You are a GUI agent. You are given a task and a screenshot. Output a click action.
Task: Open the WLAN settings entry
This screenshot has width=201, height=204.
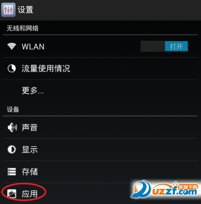pyautogui.click(x=100, y=46)
